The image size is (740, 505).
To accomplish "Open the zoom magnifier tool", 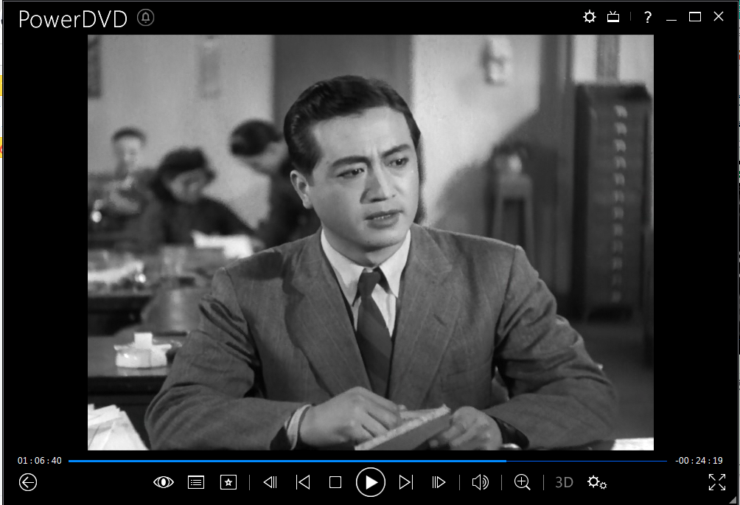I will (523, 482).
